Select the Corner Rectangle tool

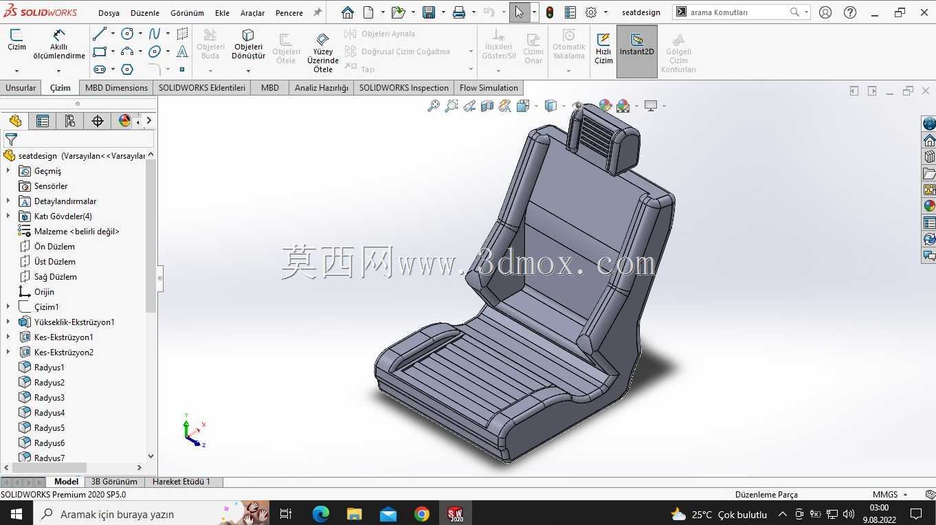100,52
